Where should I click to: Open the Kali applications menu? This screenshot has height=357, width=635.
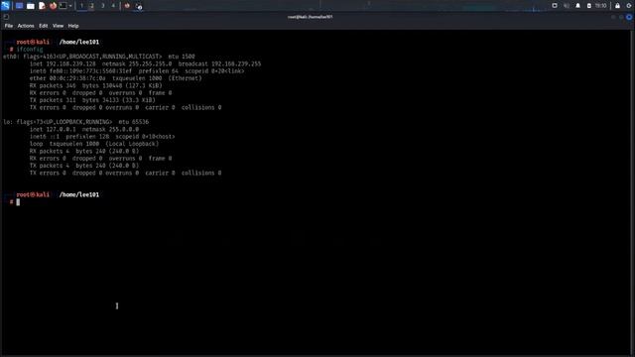click(5, 6)
